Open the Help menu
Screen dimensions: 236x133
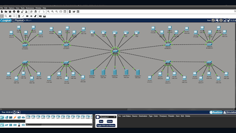pyautogui.click(x=44, y=8)
